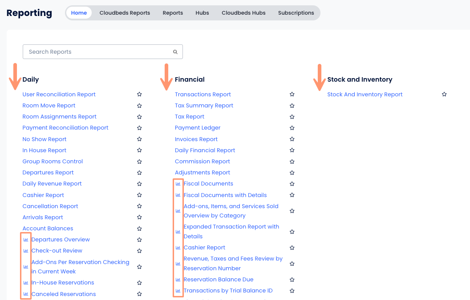Click chart icon beside In-House Reservations

[26, 283]
